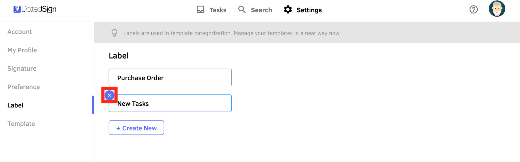Delete the New Tasks label with X
Image resolution: width=520 pixels, height=162 pixels.
(x=110, y=95)
